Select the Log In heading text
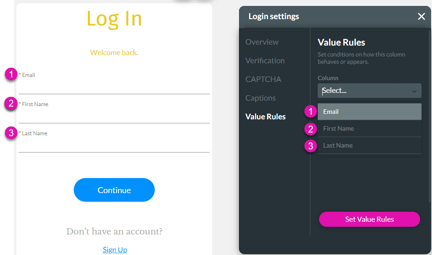The height and width of the screenshot is (255, 432). click(x=114, y=19)
